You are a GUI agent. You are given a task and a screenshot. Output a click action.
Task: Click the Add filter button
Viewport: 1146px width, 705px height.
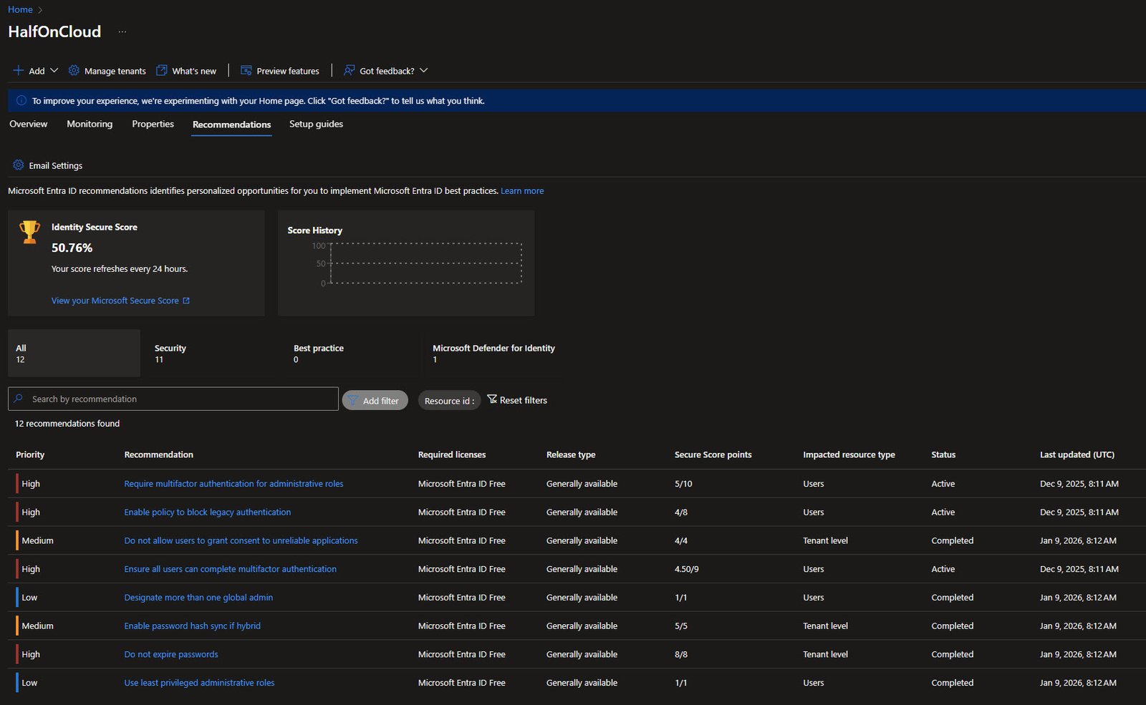tap(375, 401)
